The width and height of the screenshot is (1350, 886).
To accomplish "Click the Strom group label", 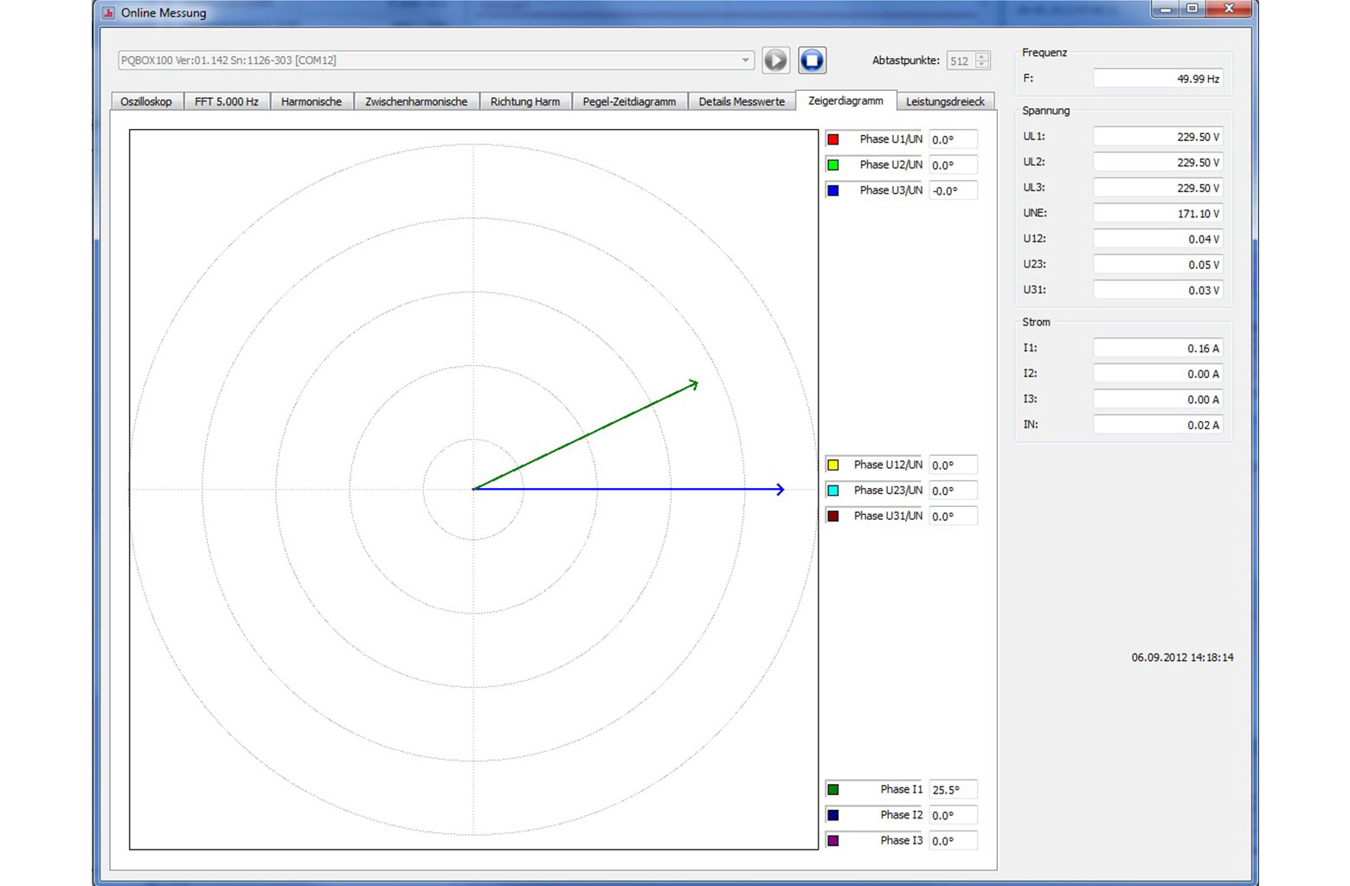I will click(1036, 322).
